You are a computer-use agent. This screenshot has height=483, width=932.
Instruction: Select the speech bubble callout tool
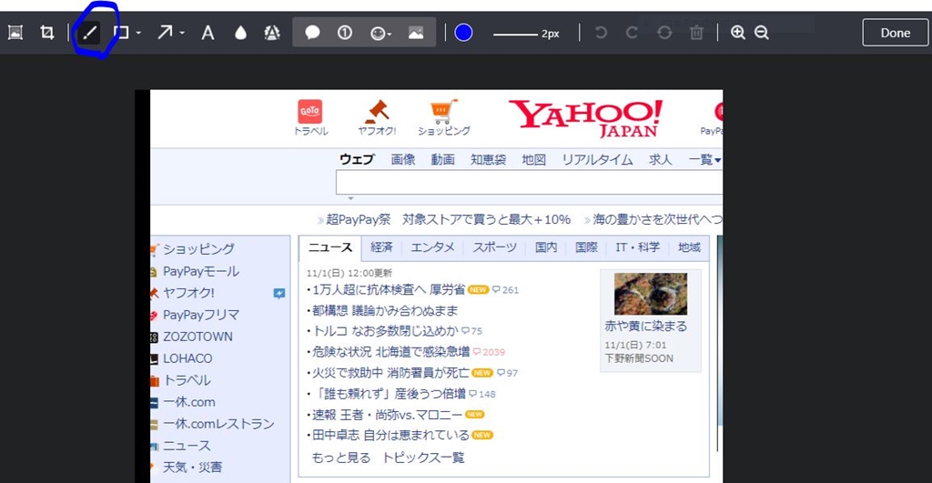(313, 33)
